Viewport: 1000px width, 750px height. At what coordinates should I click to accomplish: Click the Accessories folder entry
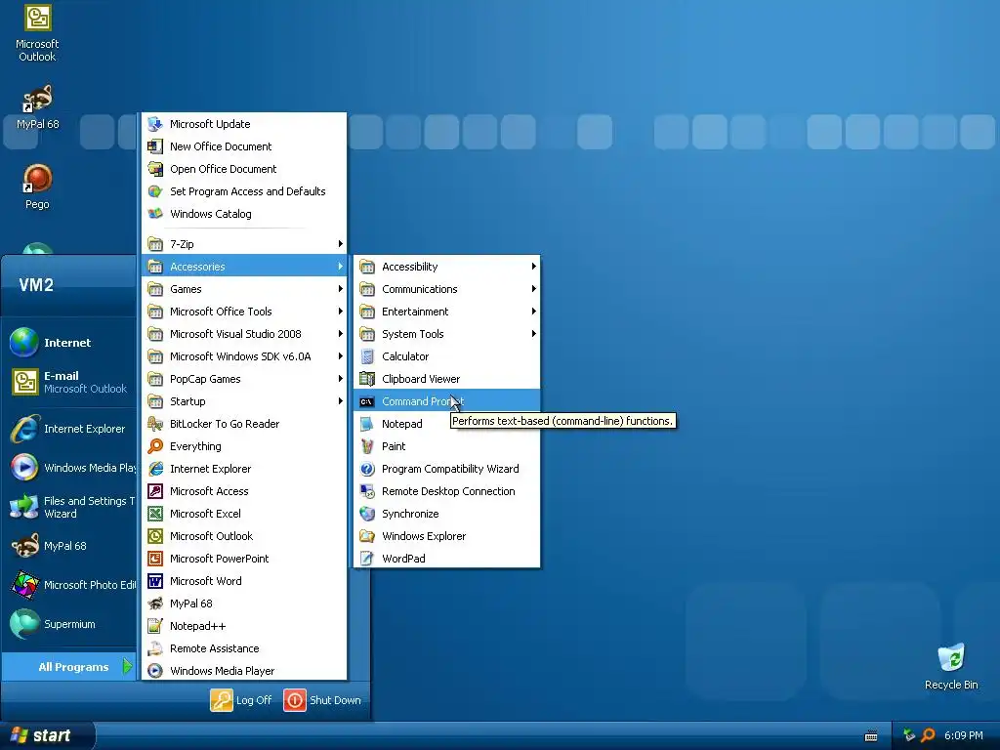(x=244, y=267)
